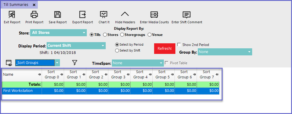This screenshot has height=114, width=292.
Task: Open Enter Media Counts safe icon
Action: [x=154, y=14]
